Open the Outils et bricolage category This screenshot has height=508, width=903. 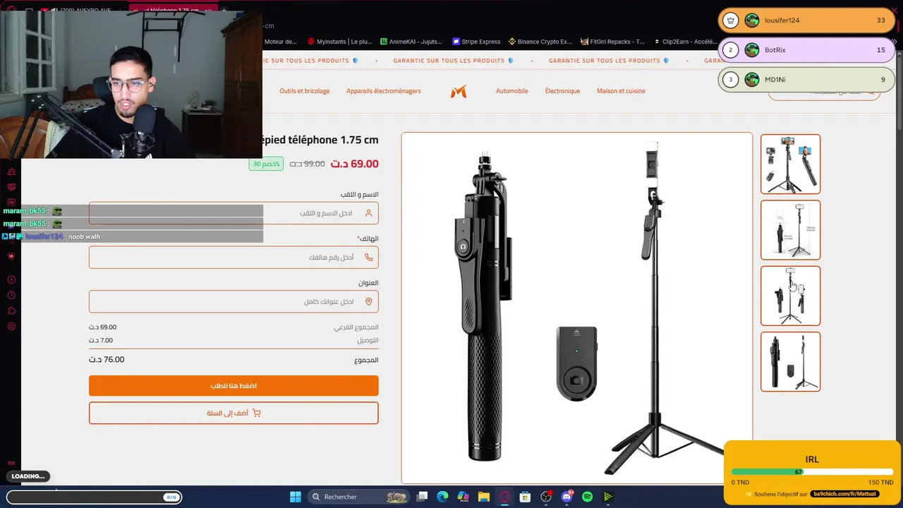coord(305,91)
